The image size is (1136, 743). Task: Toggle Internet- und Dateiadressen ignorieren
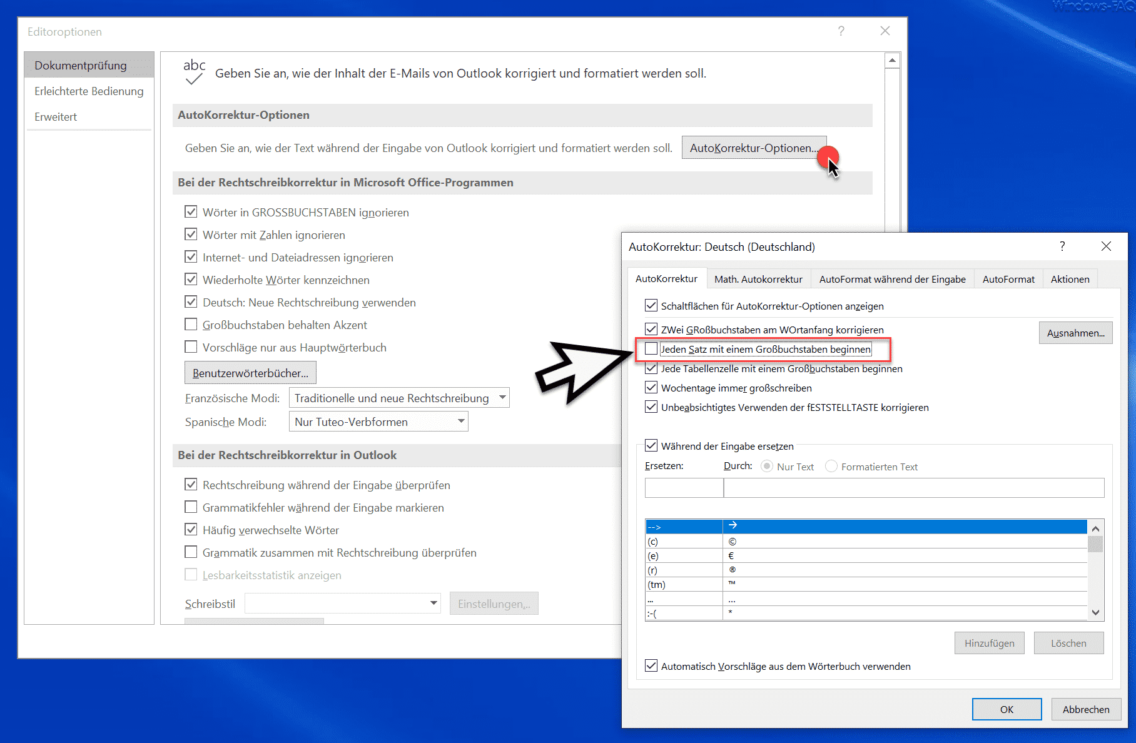click(x=191, y=257)
